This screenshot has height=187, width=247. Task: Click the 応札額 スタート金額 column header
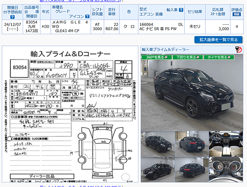coord(218,12)
